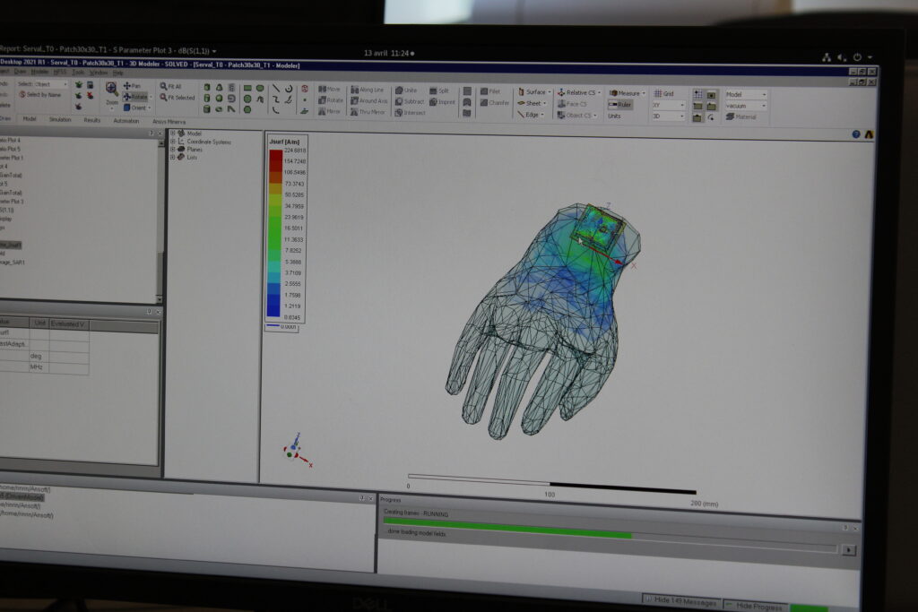The image size is (918, 612).
Task: Click the Ansys logo icon
Action: tap(869, 134)
